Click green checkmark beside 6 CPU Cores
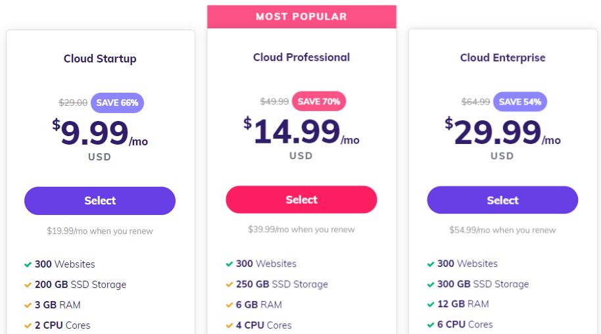 [431, 325]
